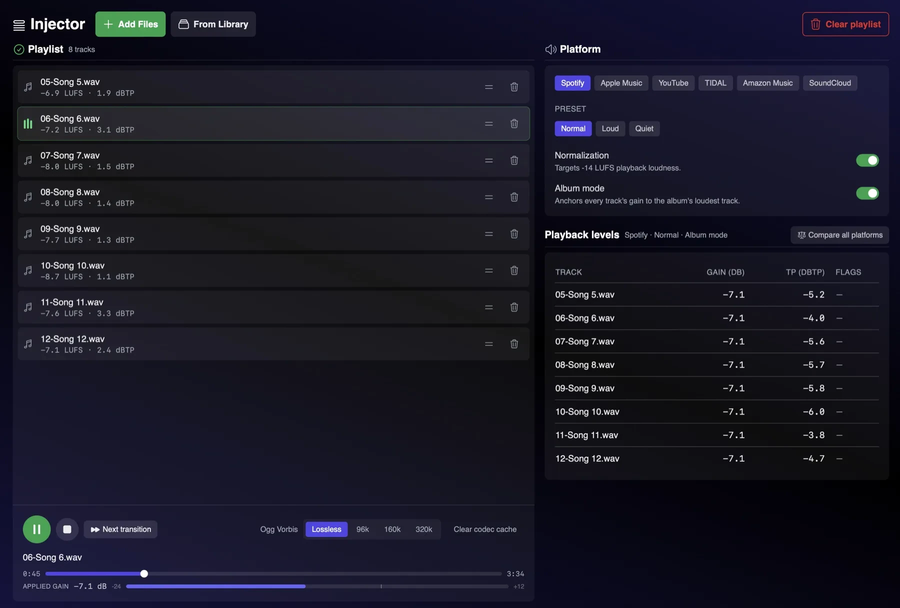The width and height of the screenshot is (900, 608).
Task: Delete the 12-Song 12.wav track
Action: (514, 344)
